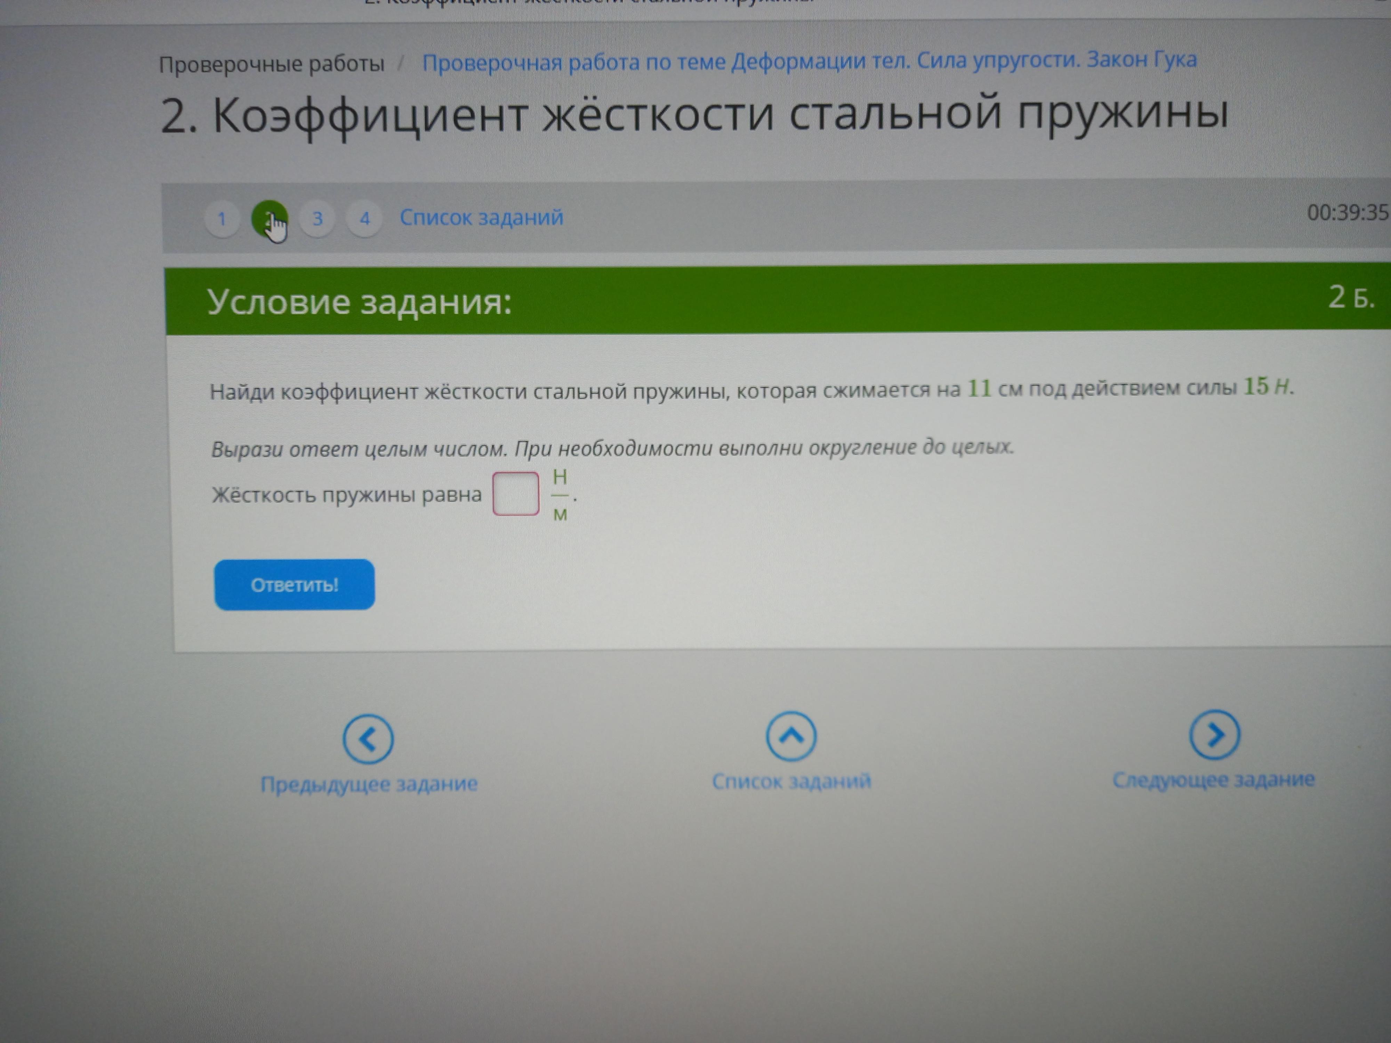Open 'Список заданий' link in top navigation bar
This screenshot has height=1043, width=1391.
click(x=481, y=218)
